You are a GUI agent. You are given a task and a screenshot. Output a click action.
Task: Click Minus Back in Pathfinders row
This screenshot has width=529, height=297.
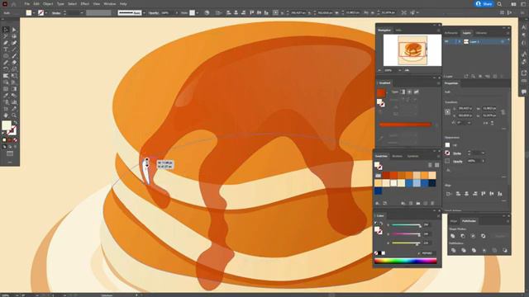coord(505,250)
